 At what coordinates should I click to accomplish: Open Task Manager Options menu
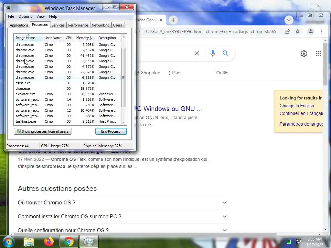[x=25, y=16]
